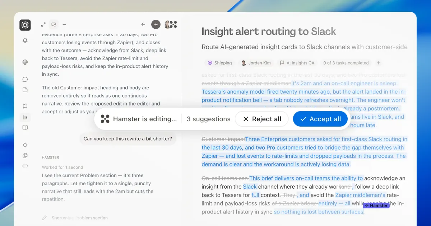This screenshot has height=226, width=431.
Task: Click the link chain icon in the sidebar
Action: 25,166
